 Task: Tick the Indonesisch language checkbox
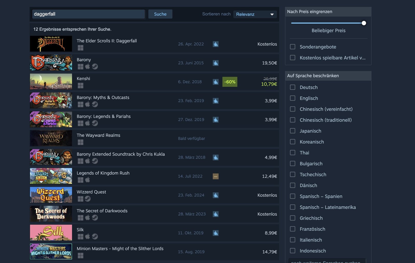pos(293,251)
